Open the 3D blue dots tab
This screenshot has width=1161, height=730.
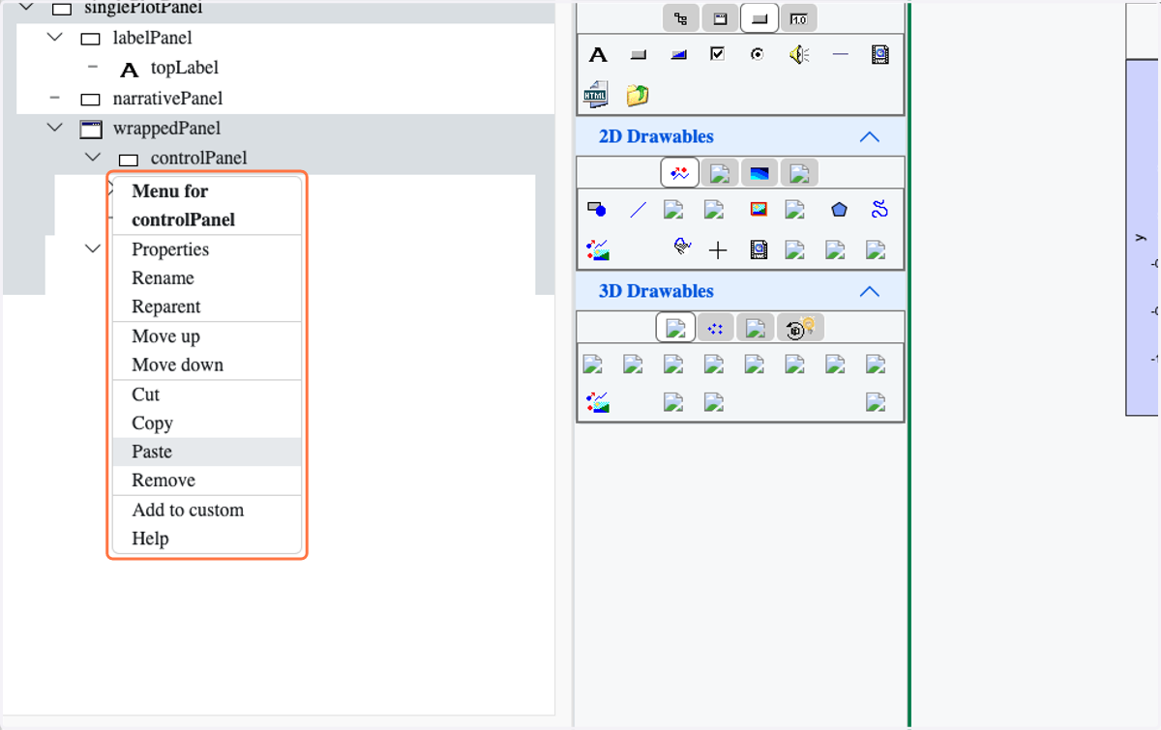[x=715, y=328]
